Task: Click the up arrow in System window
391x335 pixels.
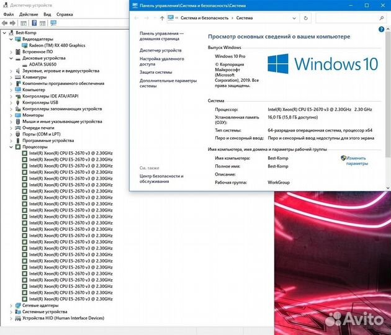Action: (162, 18)
